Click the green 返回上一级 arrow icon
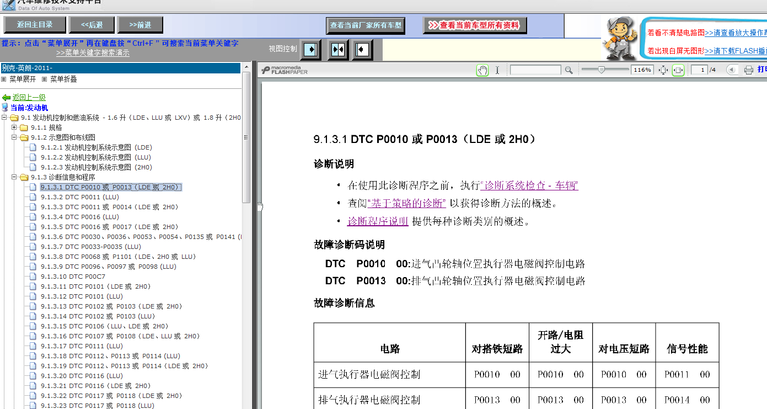Viewport: 767px width, 409px height. pos(7,98)
